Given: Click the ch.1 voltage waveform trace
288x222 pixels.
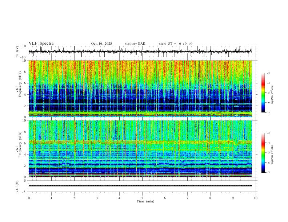Looking at the screenshot, I should click(x=140, y=52).
